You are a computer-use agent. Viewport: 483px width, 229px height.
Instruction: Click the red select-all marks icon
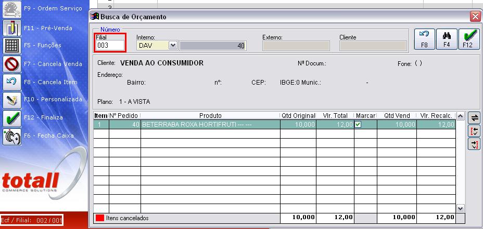474,132
